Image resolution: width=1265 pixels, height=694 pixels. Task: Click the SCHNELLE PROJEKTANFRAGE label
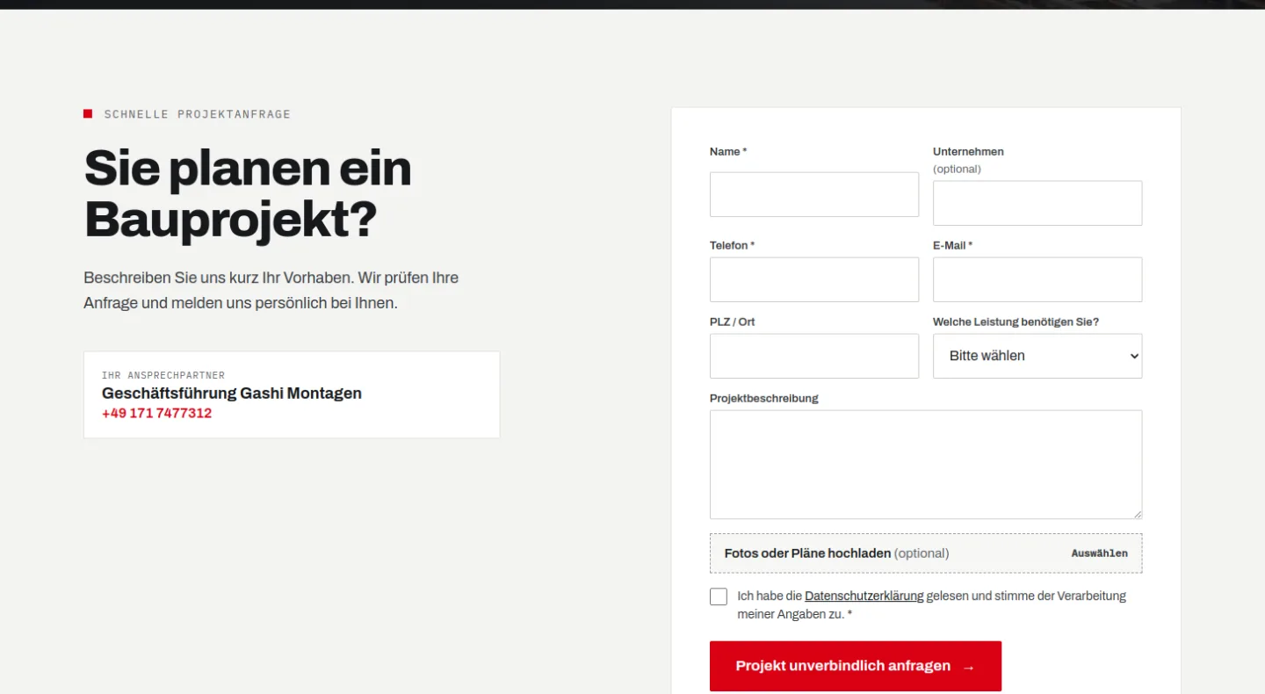pos(197,114)
